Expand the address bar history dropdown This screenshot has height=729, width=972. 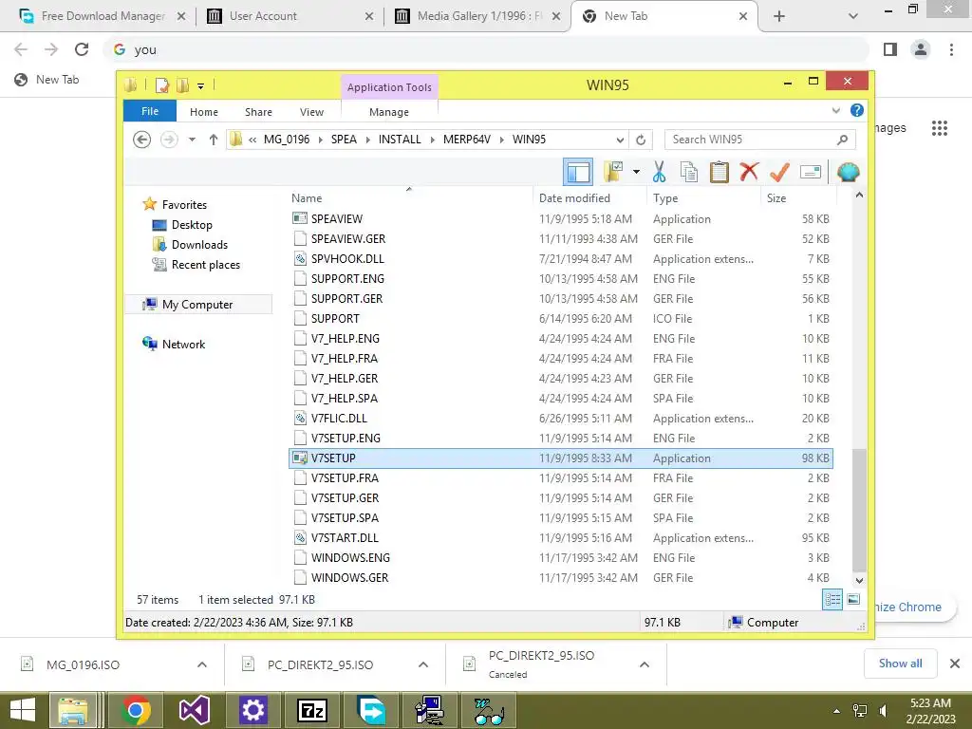[x=620, y=140]
